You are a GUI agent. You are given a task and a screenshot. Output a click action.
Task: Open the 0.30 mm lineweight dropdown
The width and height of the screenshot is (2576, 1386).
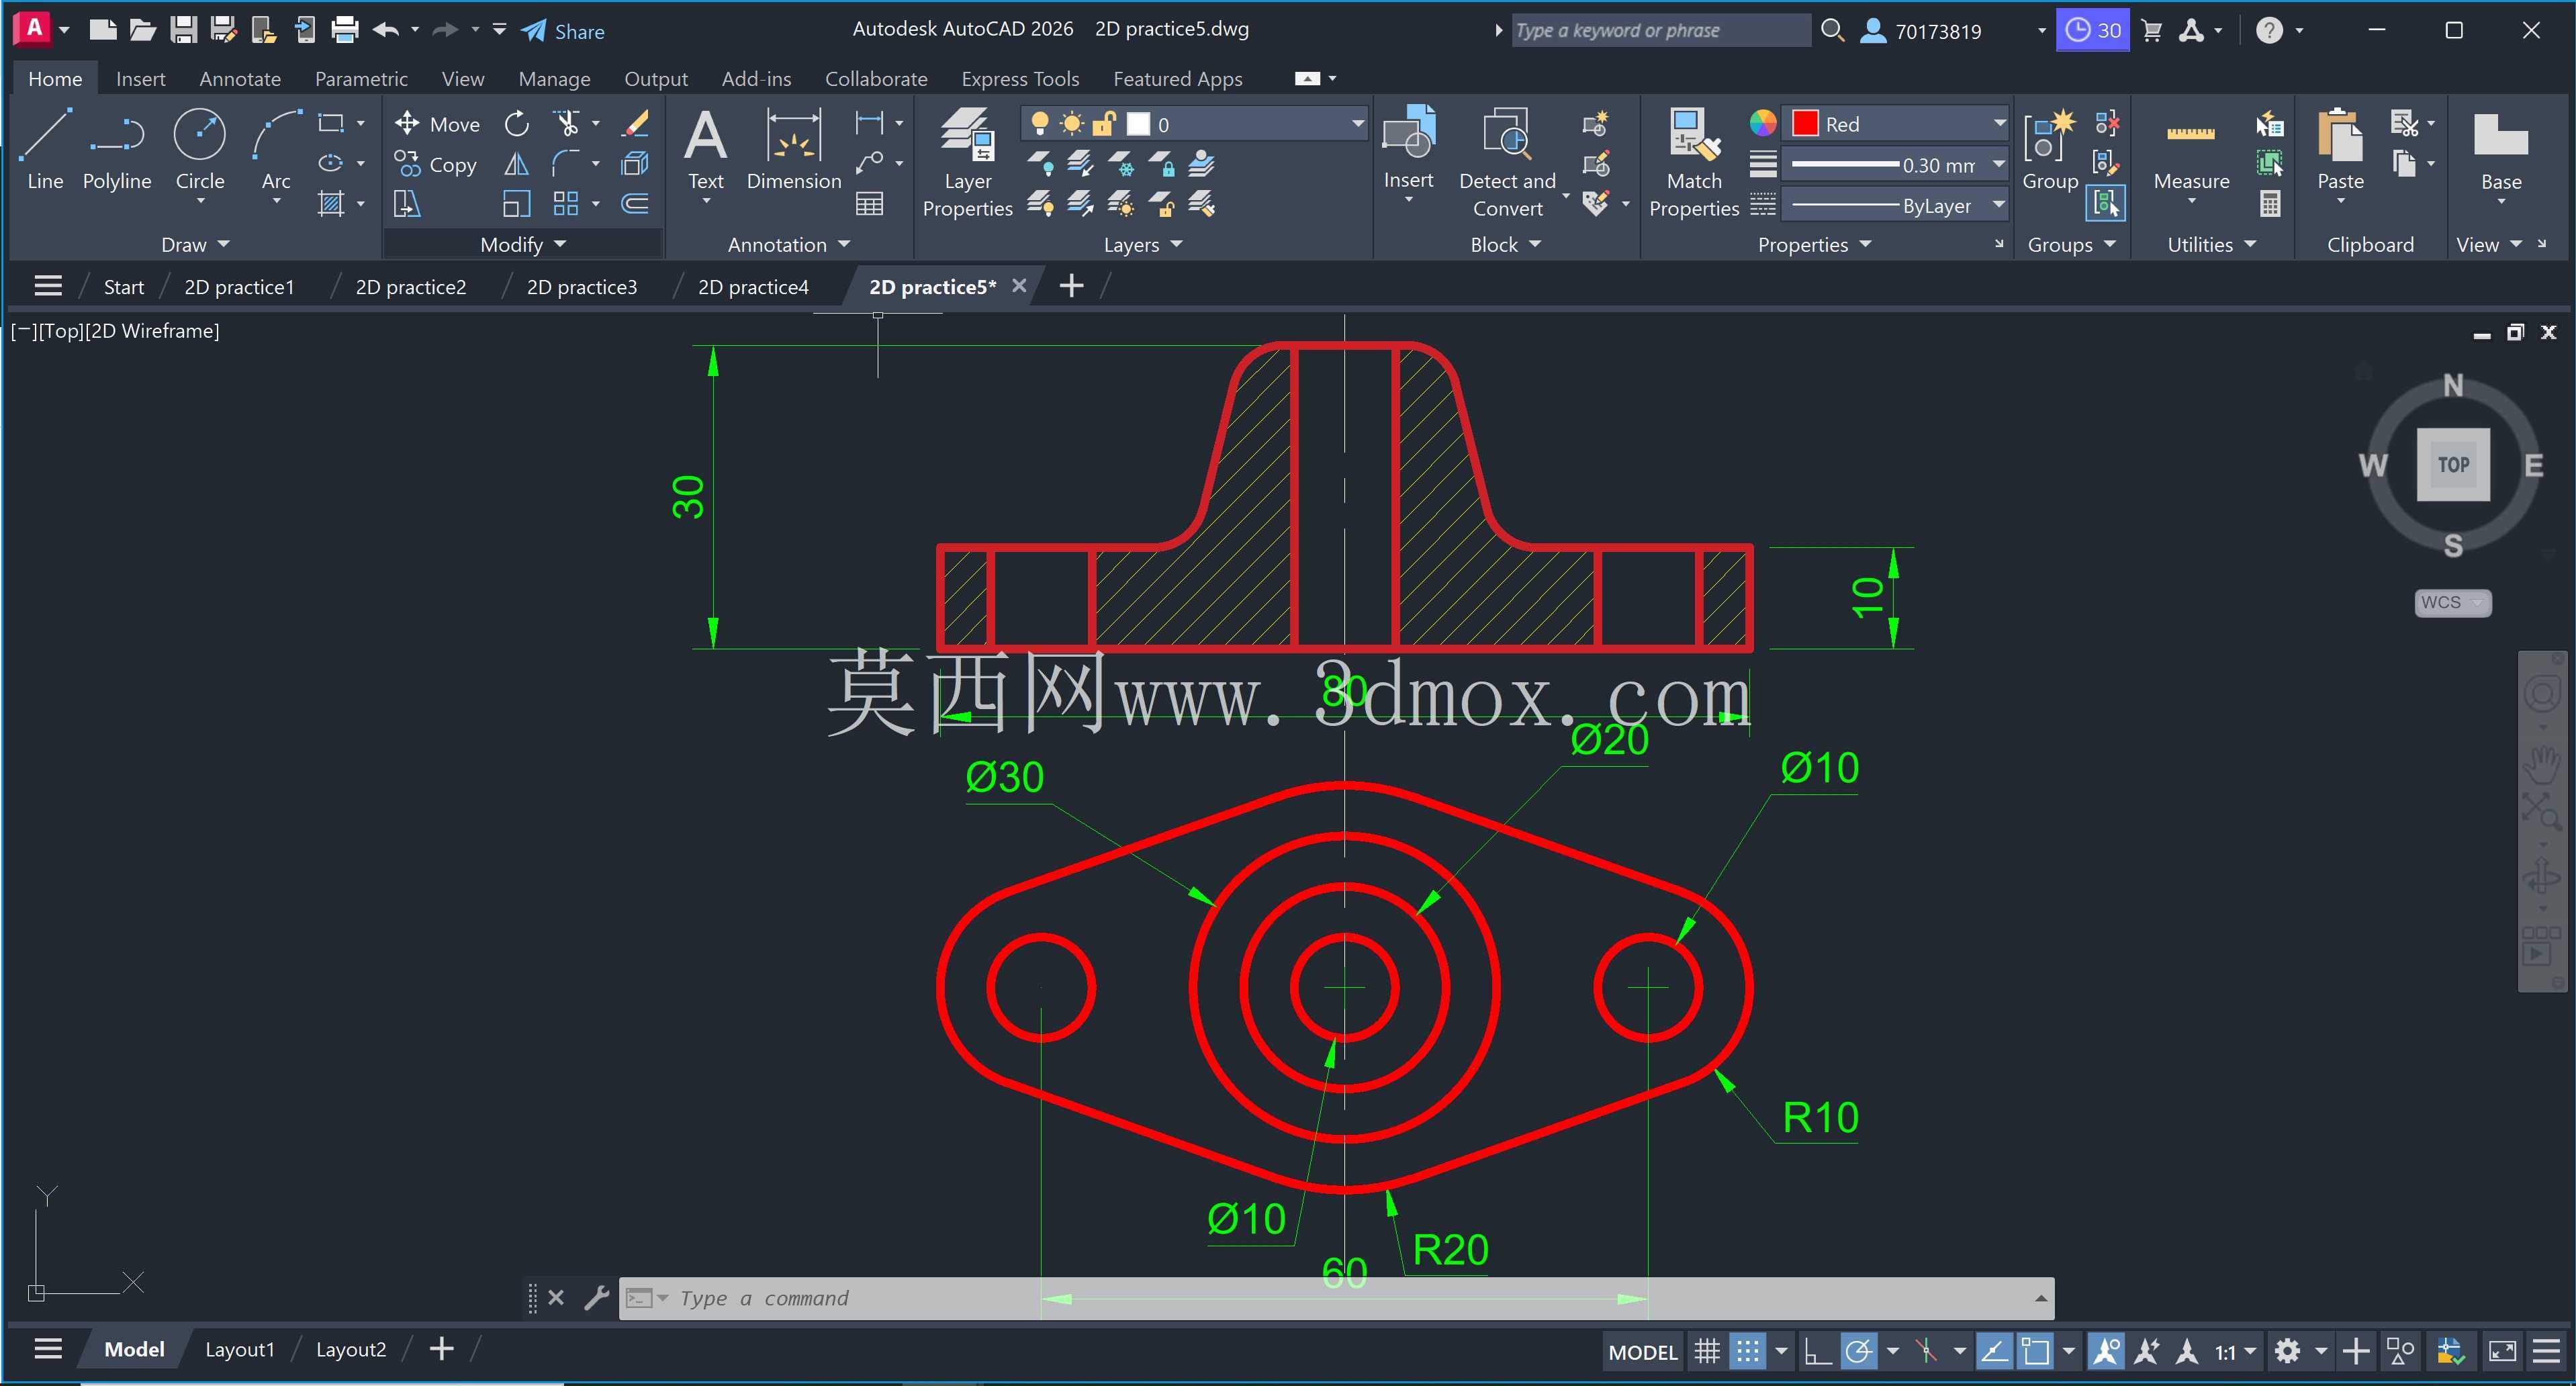(1897, 165)
